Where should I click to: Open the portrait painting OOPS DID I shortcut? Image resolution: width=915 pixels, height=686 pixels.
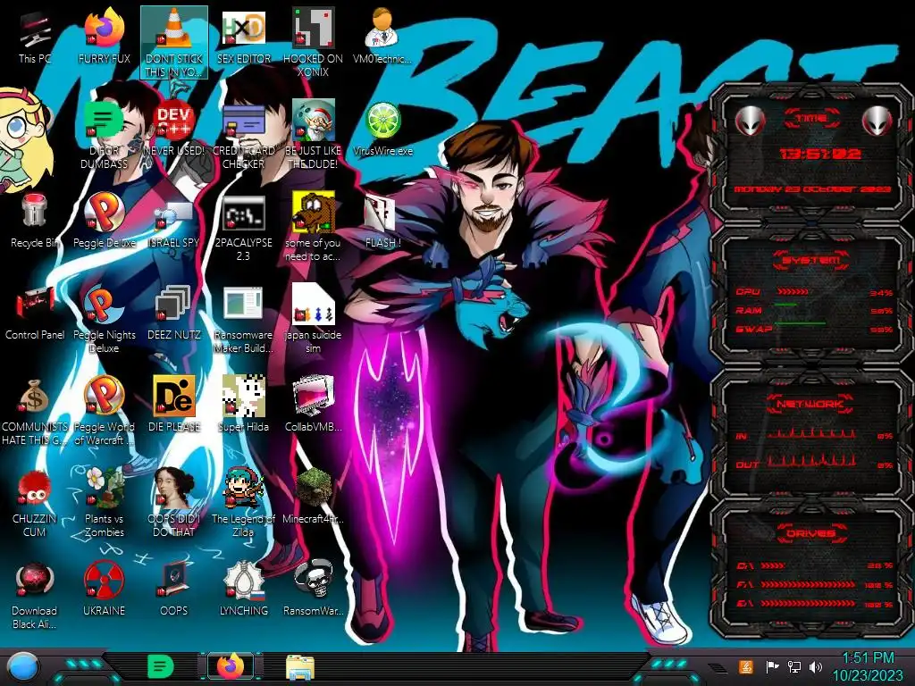(x=174, y=503)
